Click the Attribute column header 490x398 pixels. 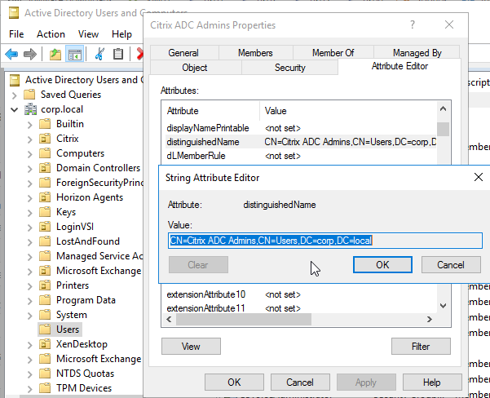point(210,111)
